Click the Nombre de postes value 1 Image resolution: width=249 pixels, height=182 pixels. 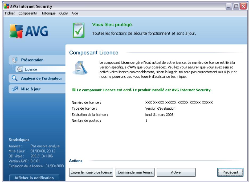pos(146,121)
